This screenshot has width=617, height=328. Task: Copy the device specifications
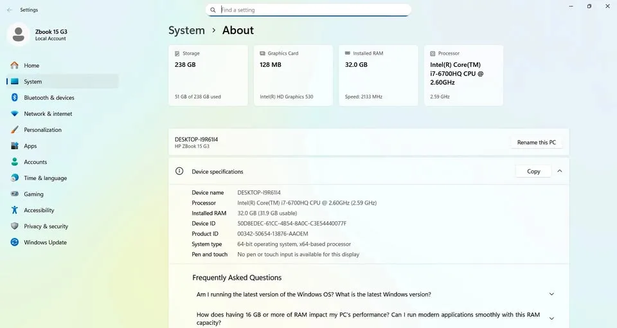pyautogui.click(x=533, y=171)
